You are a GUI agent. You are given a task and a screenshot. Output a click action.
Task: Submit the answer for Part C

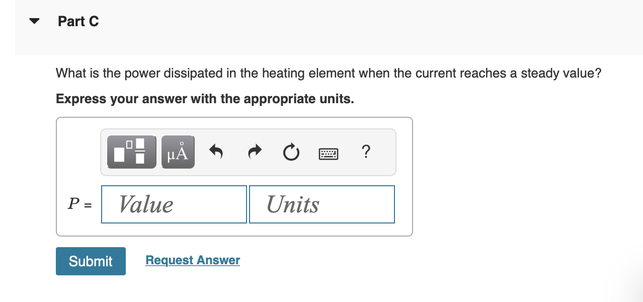tap(91, 261)
